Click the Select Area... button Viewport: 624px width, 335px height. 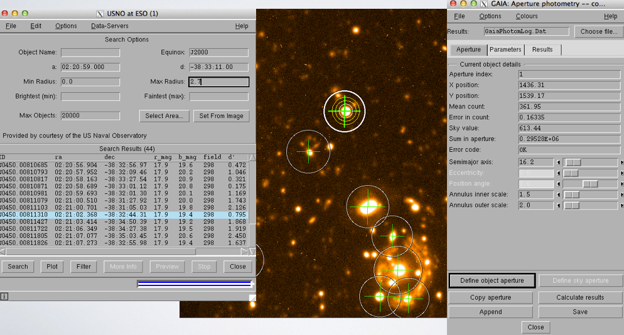(x=164, y=116)
